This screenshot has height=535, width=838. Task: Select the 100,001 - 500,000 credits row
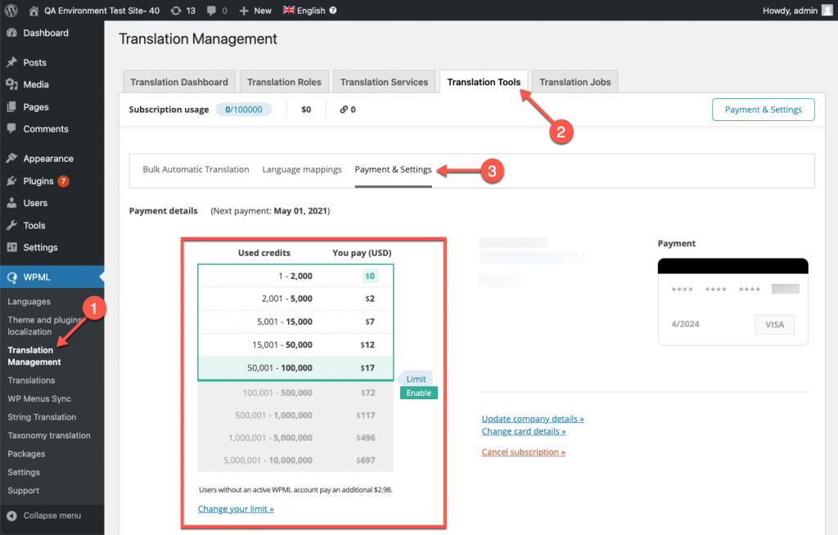tap(295, 393)
